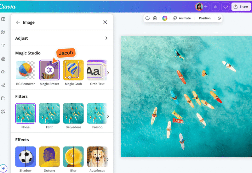Click the Magic Studio heading

point(28,53)
